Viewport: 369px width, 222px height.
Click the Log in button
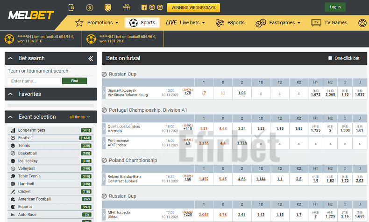tap(335, 7)
